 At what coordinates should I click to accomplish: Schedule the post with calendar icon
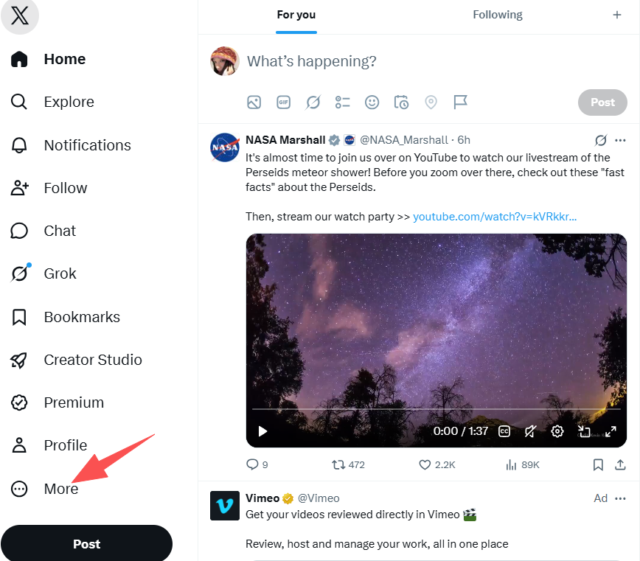(x=401, y=102)
